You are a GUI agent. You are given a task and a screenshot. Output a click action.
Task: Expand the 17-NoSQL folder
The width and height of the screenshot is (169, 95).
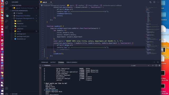click(19, 13)
